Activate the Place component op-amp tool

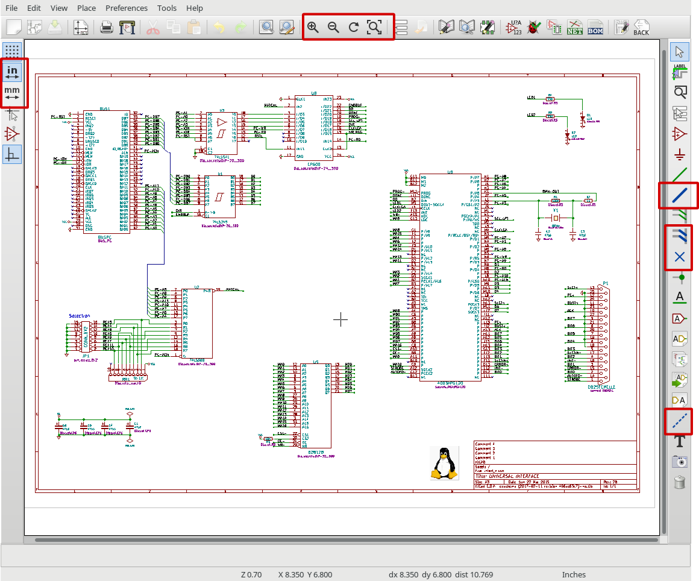[x=680, y=133]
